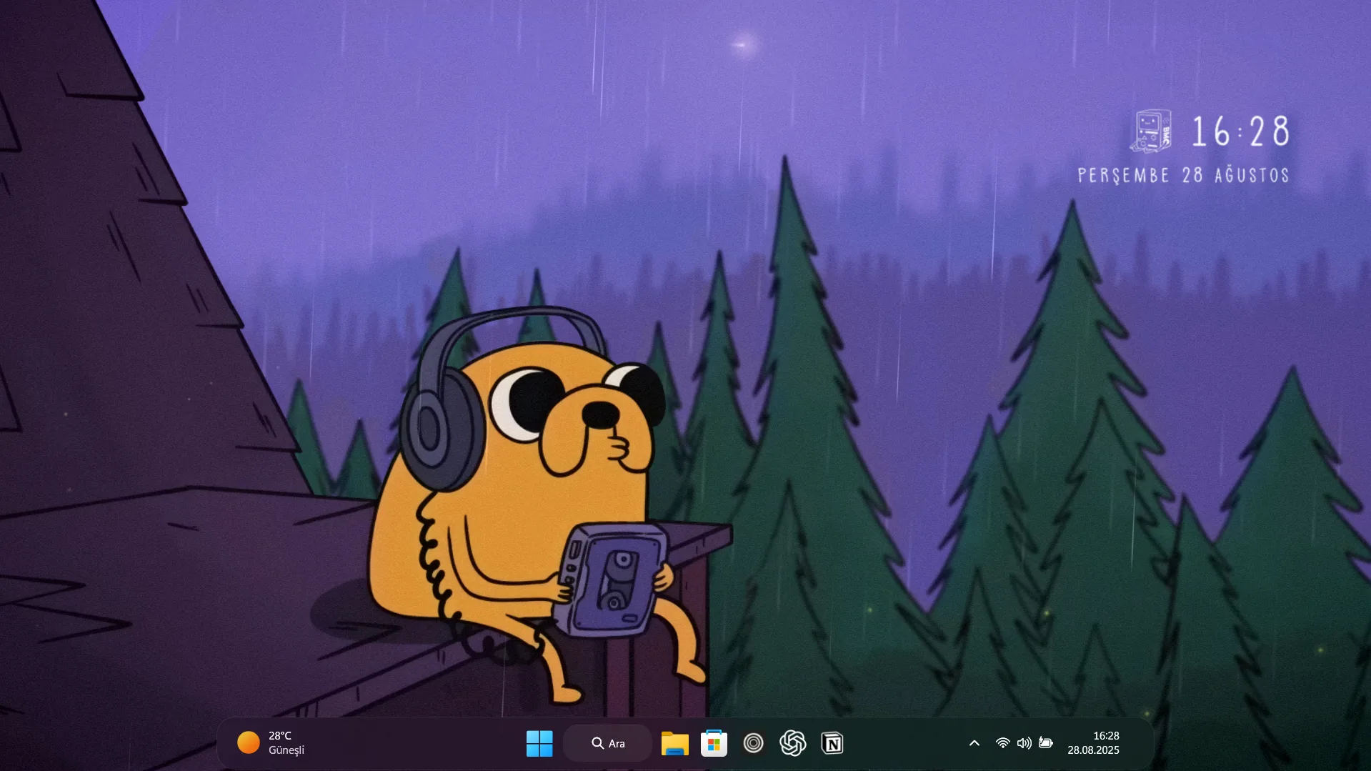Open Notion from the taskbar

point(832,743)
